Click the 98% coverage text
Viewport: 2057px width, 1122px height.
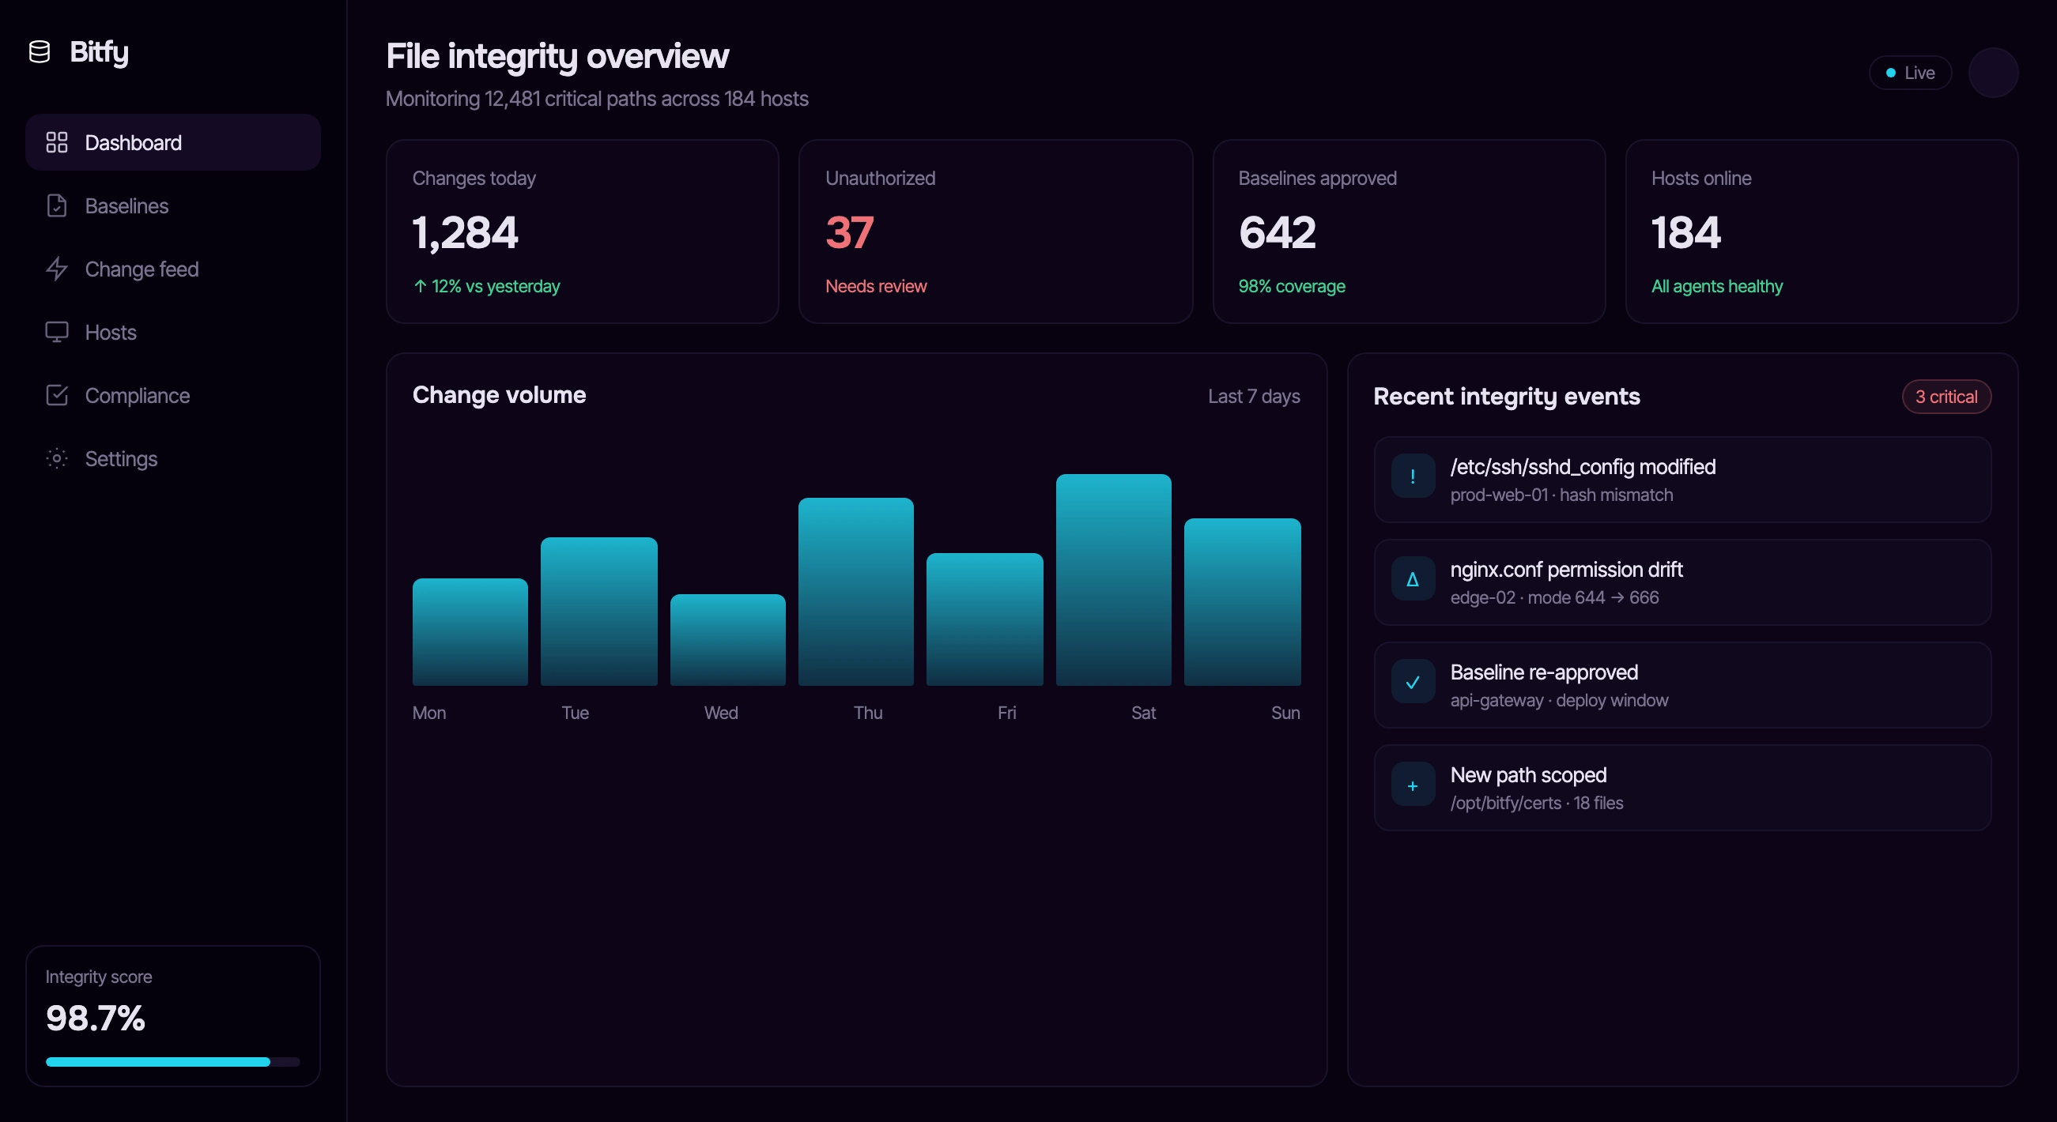coord(1291,286)
